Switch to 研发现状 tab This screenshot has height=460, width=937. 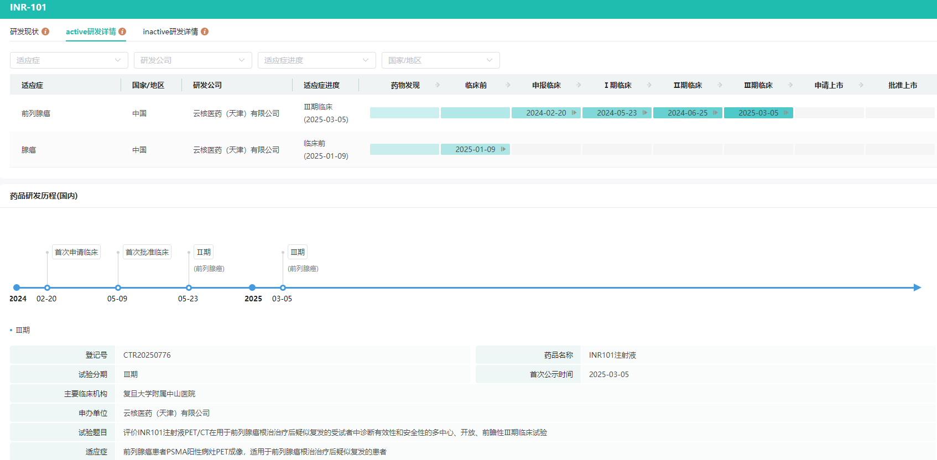[x=24, y=32]
